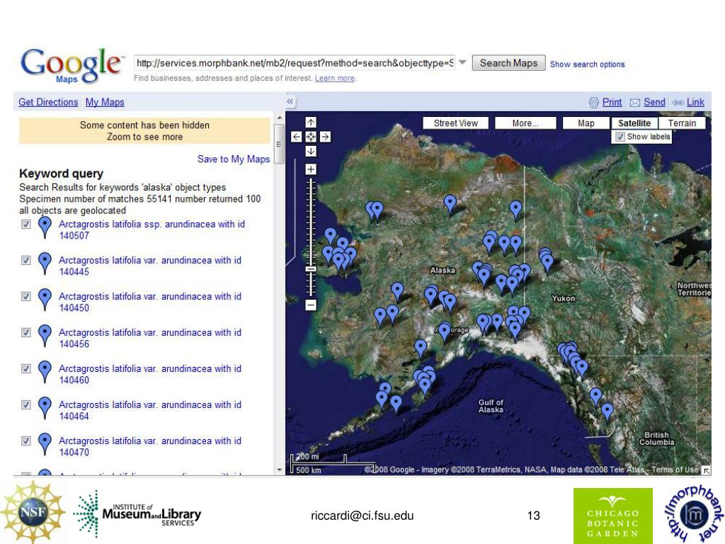725x544 pixels.
Task: Pan the map up with arrow
Action: pos(311,122)
